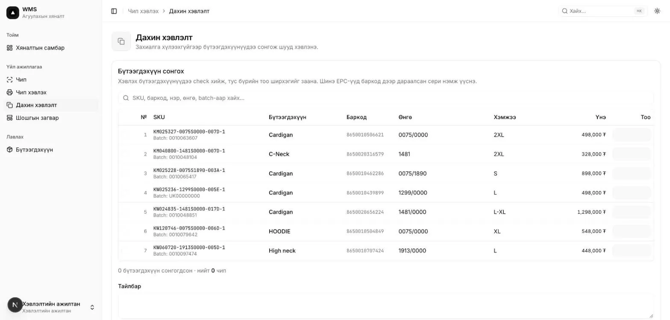Image resolution: width=670 pixels, height=320 pixels.
Task: Select Дахин хэвлэлт in the sidebar
Action: click(51, 105)
